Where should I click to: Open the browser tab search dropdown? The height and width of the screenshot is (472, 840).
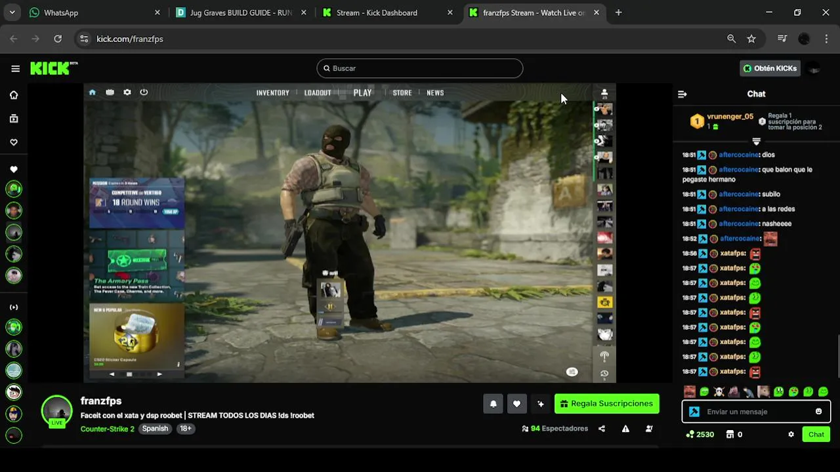point(12,12)
